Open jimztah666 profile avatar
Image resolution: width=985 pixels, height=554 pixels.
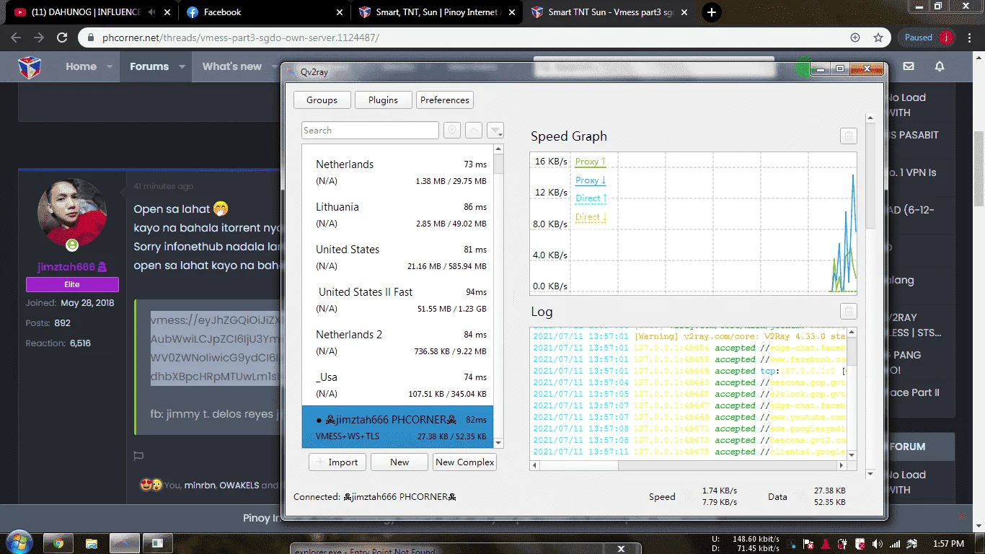(72, 214)
